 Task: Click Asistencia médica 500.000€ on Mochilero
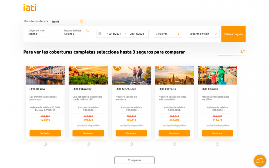click(x=131, y=109)
